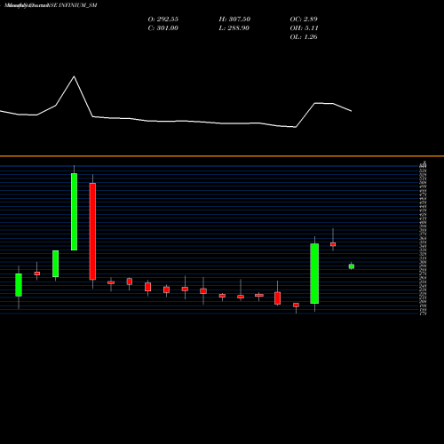Select the high price text H: 307.50
This screenshot has width=444, height=444.
click(234, 20)
